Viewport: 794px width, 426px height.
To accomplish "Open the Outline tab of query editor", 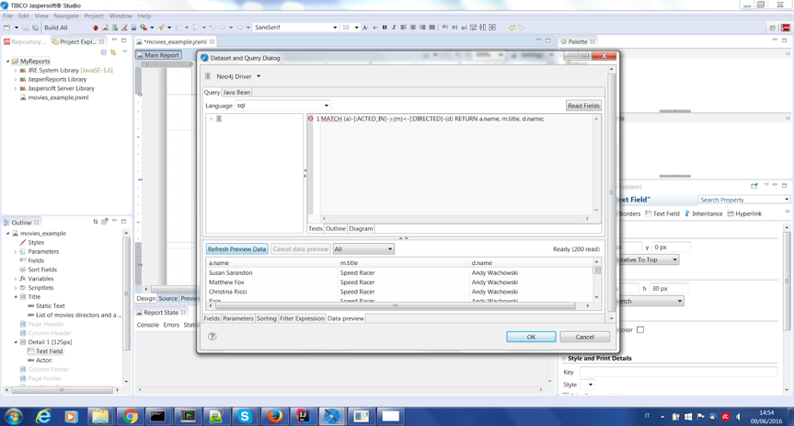I will point(335,228).
